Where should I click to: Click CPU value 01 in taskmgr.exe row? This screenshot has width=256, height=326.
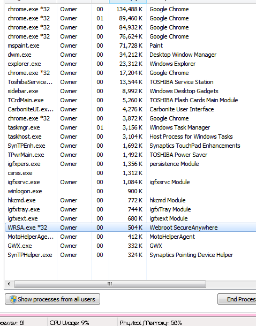pos(100,127)
